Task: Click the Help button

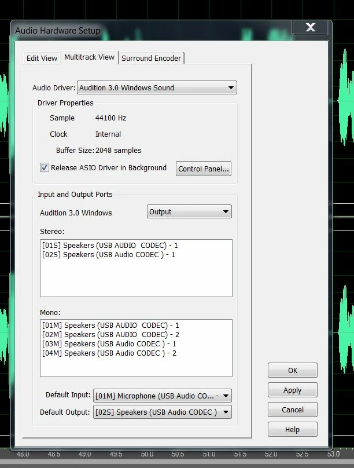Action: 293,430
